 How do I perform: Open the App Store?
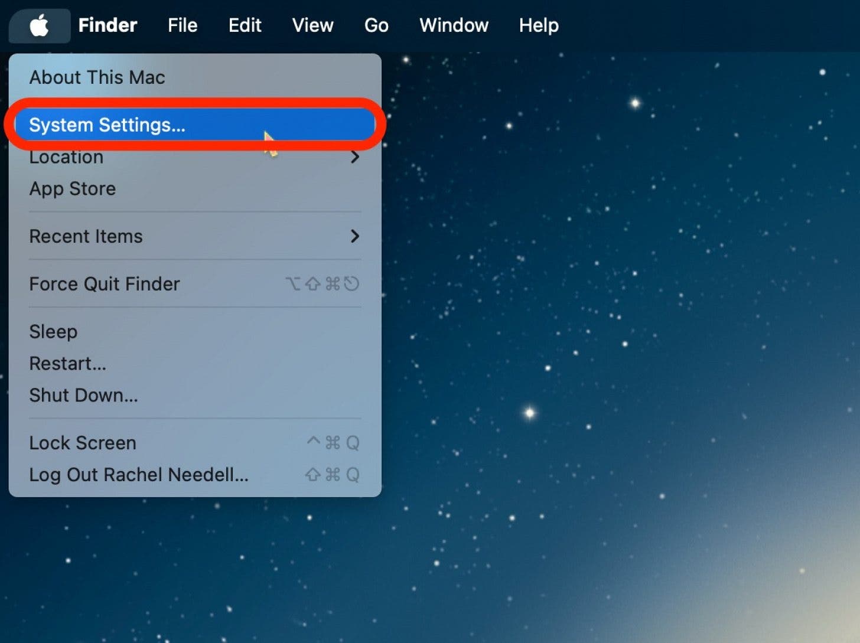pos(72,188)
